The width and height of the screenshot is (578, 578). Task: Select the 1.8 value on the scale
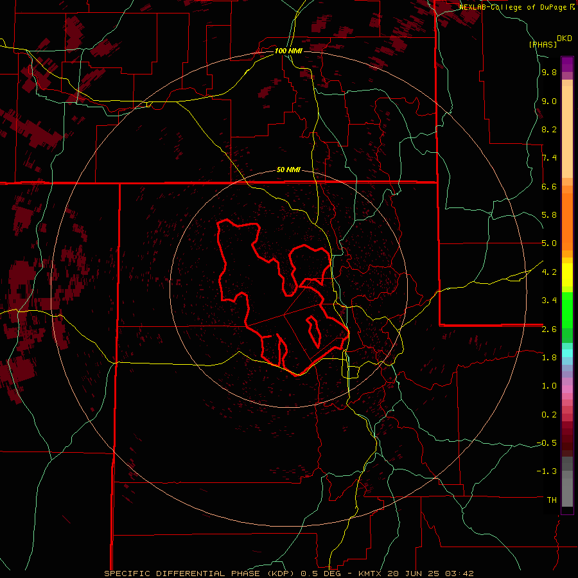pyautogui.click(x=549, y=358)
